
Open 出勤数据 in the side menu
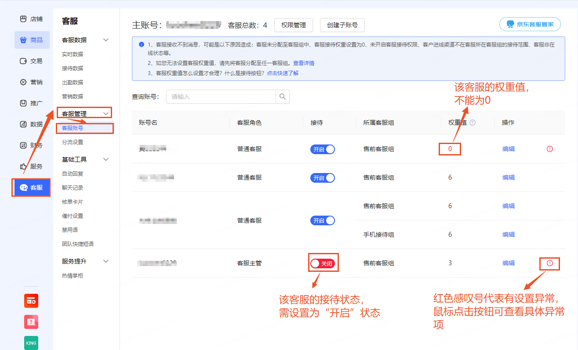pyautogui.click(x=73, y=83)
